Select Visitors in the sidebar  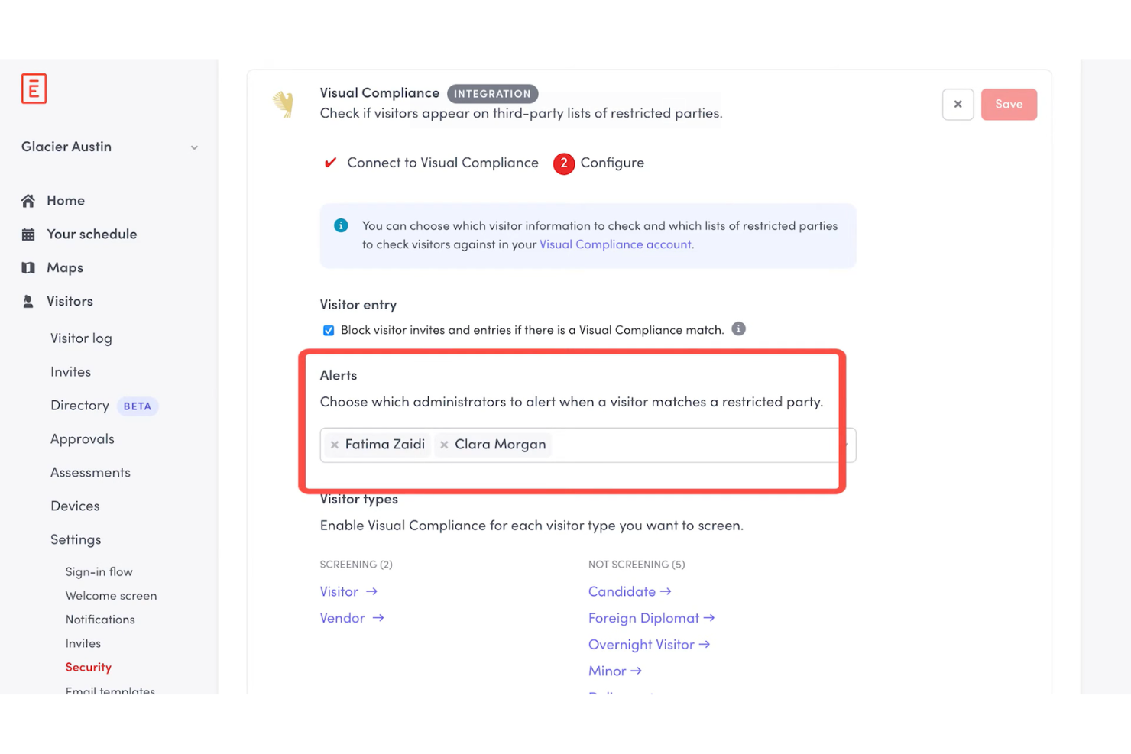(x=70, y=302)
